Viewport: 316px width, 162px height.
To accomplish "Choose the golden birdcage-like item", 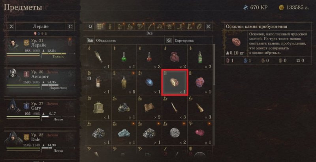I will click(98, 108).
